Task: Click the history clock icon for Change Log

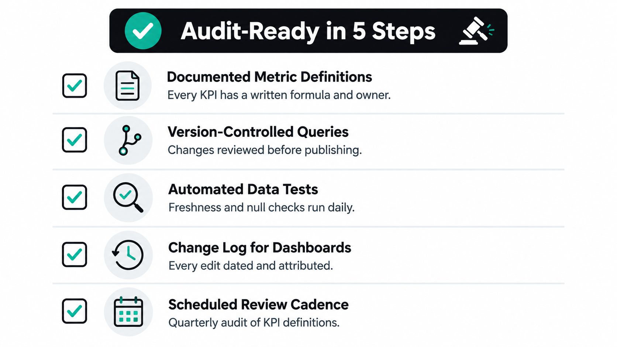Action: pos(128,255)
